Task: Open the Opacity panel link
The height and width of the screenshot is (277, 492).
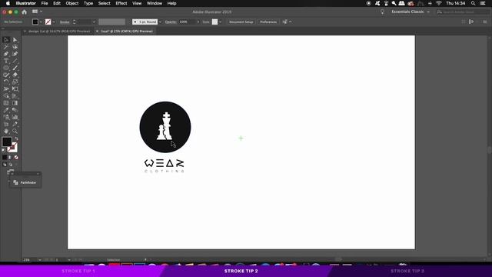Action: [171, 22]
